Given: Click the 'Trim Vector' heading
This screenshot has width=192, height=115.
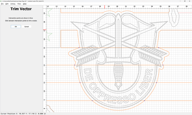Looking at the screenshot, I should pos(21,9).
